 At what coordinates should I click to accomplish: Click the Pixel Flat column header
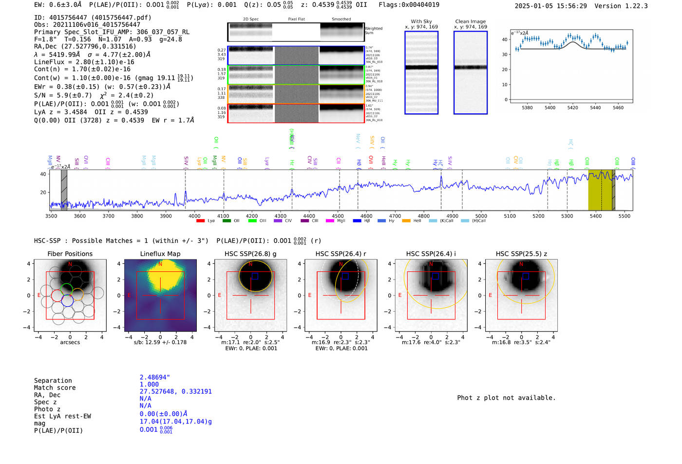click(x=296, y=19)
